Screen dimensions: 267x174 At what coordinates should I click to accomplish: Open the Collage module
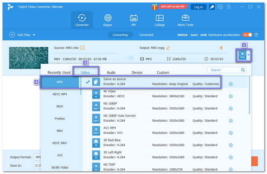point(159,20)
